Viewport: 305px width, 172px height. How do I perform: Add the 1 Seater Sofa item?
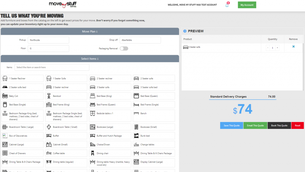click(x=66, y=78)
